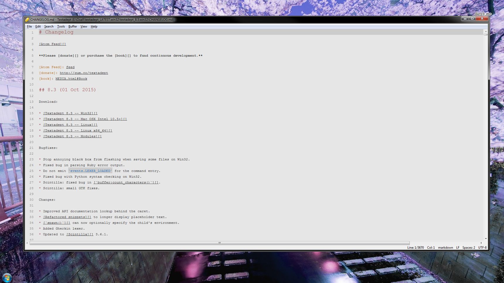Click the ## 8.3 (01 Oct 2015) heading
This screenshot has width=504, height=283.
point(67,90)
